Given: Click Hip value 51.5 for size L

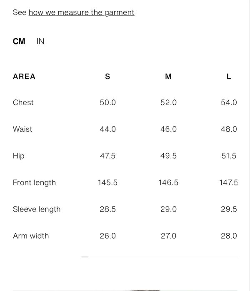Looking at the screenshot, I should [x=229, y=156].
